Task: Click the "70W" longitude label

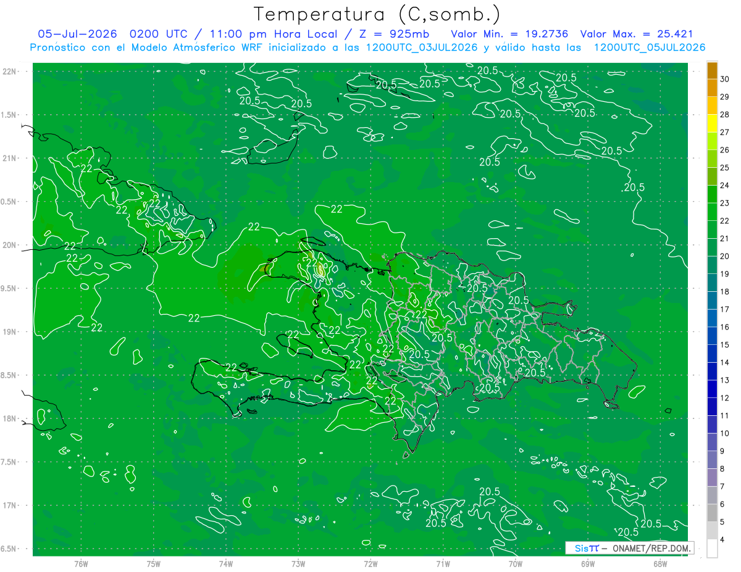Action: point(516,563)
